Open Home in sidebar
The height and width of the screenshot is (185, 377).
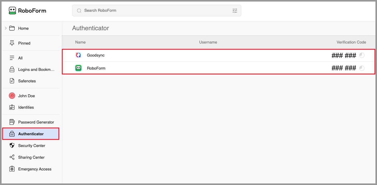[x=23, y=28]
